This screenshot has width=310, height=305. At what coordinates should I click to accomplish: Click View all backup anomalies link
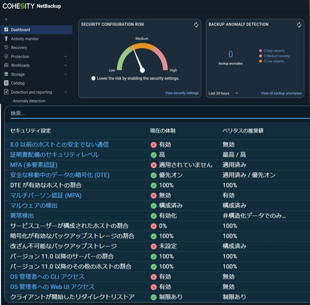[x=281, y=93]
